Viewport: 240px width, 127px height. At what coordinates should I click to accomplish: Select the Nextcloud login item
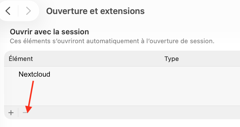pos(34,74)
